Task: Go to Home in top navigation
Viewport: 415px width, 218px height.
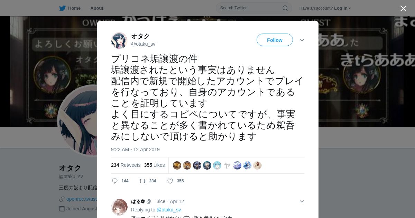Action: 74,8
